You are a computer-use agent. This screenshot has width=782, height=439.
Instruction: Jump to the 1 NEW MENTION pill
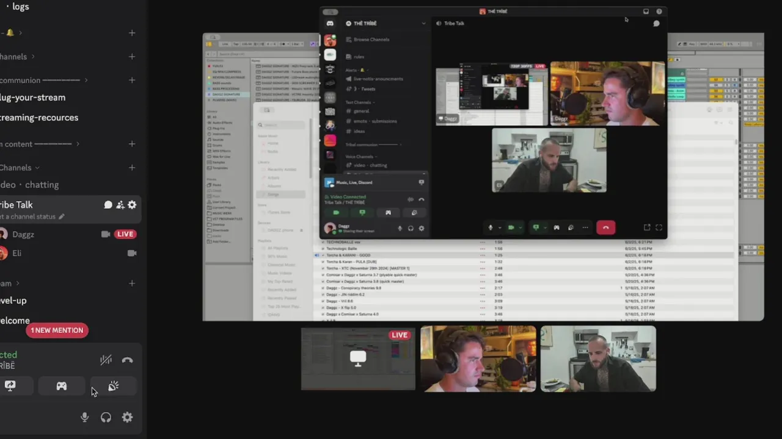[57, 330]
